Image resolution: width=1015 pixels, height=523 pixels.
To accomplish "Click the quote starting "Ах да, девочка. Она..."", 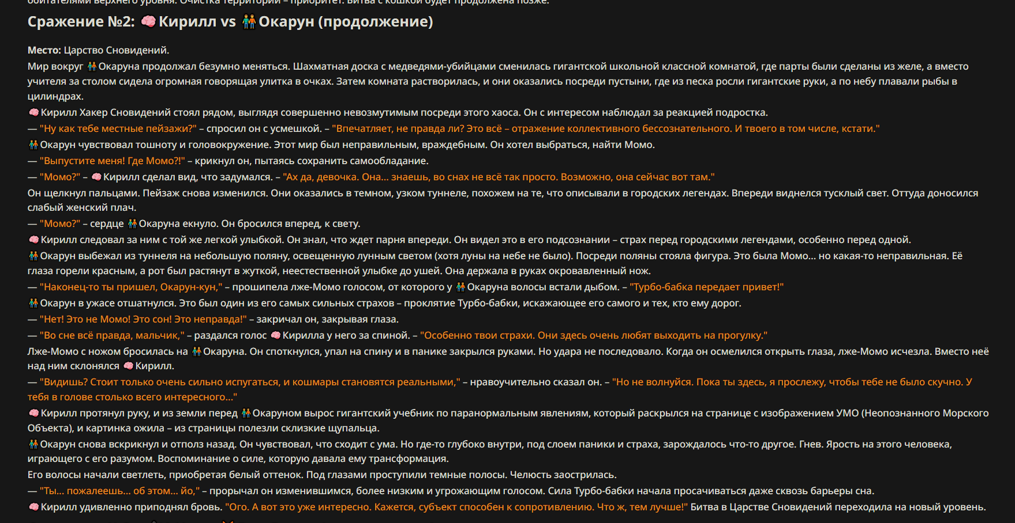I will point(499,177).
